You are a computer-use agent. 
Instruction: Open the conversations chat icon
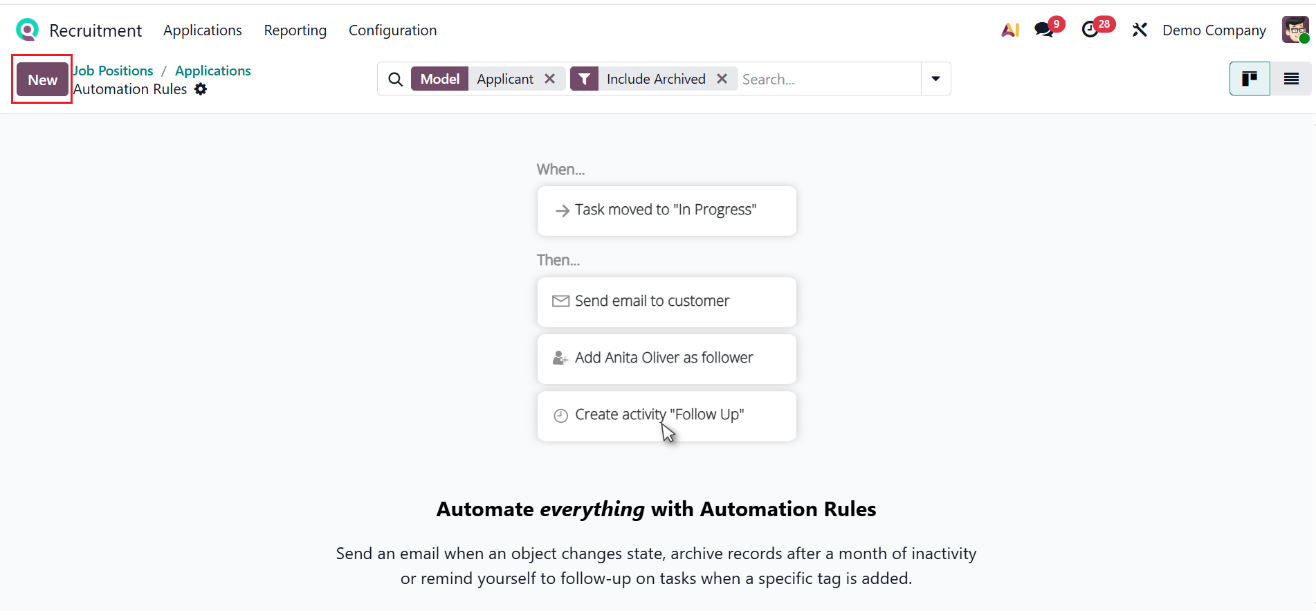pyautogui.click(x=1044, y=30)
